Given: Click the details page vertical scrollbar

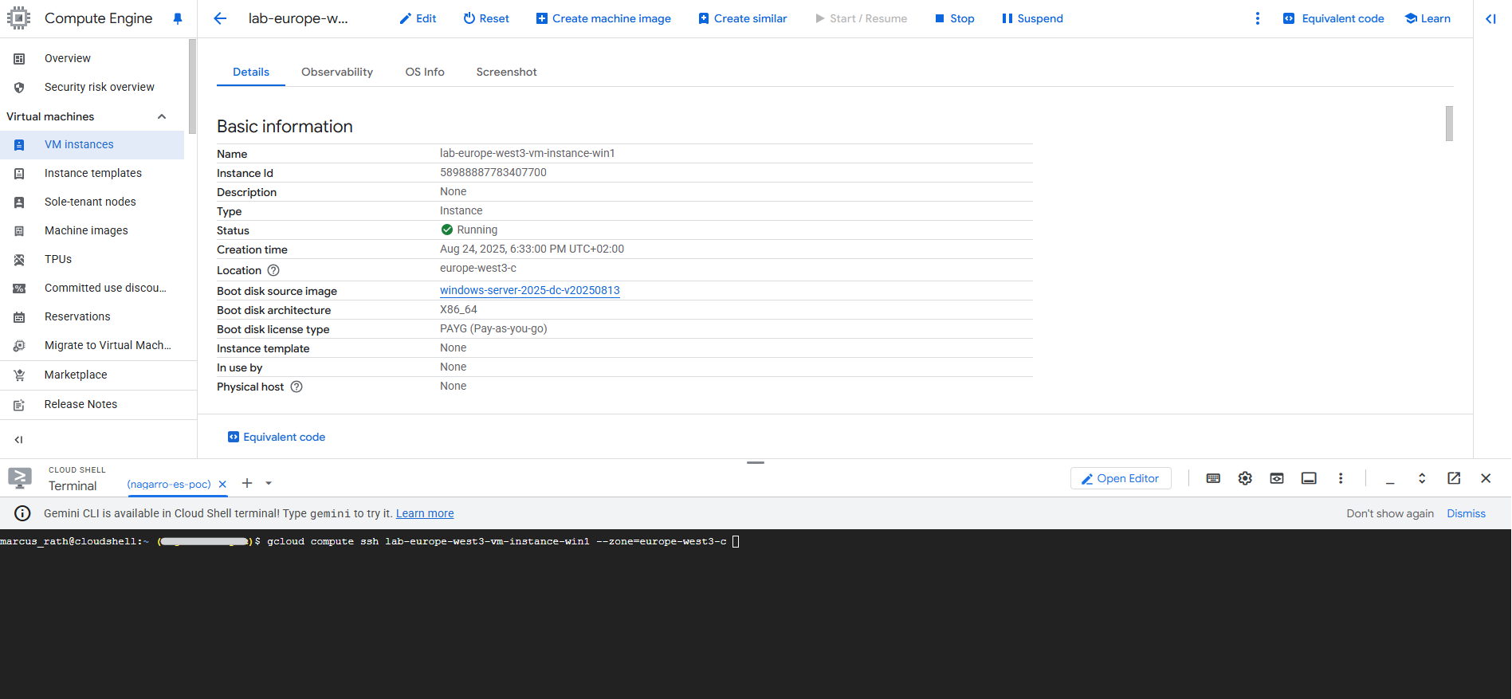Looking at the screenshot, I should click(1449, 124).
